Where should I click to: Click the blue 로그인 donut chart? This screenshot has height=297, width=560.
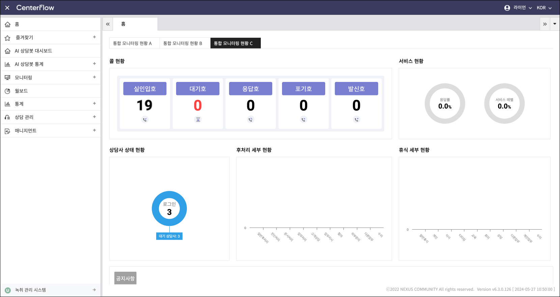click(x=169, y=196)
